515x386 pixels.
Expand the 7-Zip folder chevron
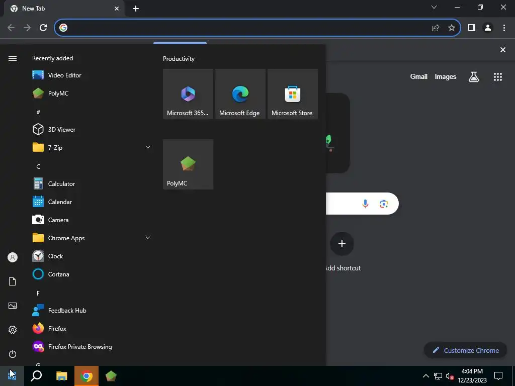coord(148,147)
